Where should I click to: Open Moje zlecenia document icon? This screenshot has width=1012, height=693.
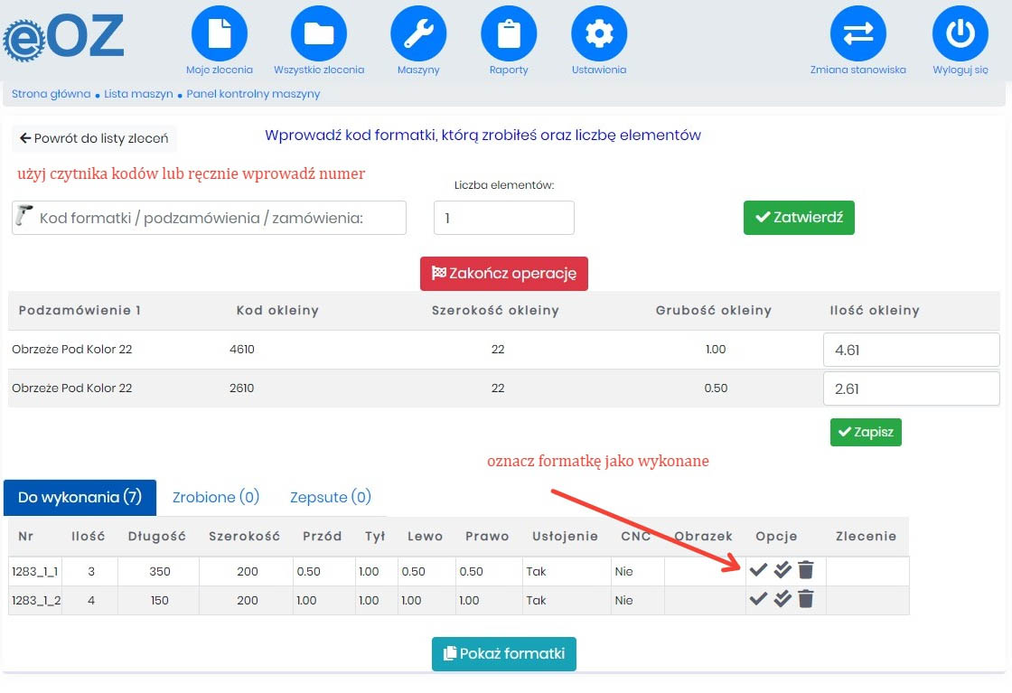click(220, 33)
